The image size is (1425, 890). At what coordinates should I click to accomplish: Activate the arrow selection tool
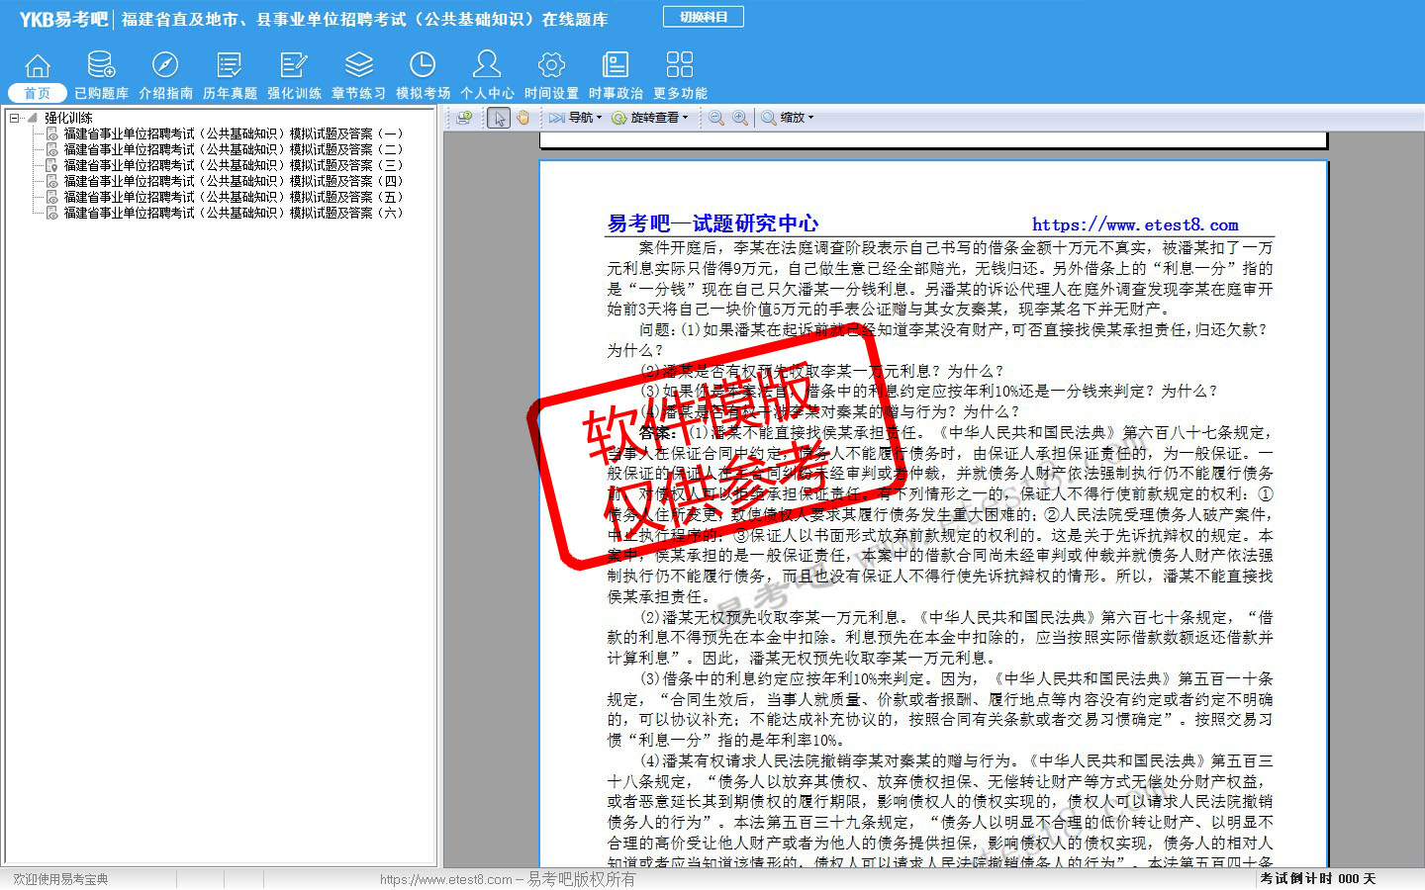point(499,118)
